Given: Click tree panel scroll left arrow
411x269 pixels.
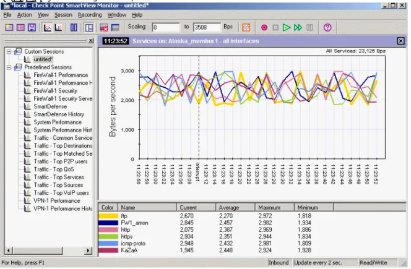Looking at the screenshot, I should click(x=9, y=250).
